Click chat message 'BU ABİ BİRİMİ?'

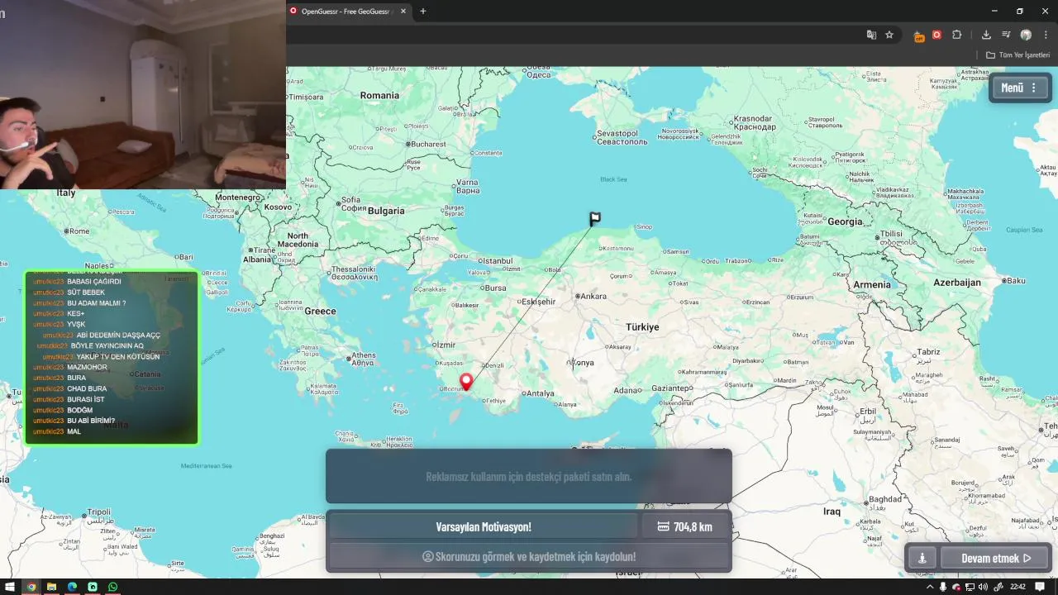(x=91, y=421)
